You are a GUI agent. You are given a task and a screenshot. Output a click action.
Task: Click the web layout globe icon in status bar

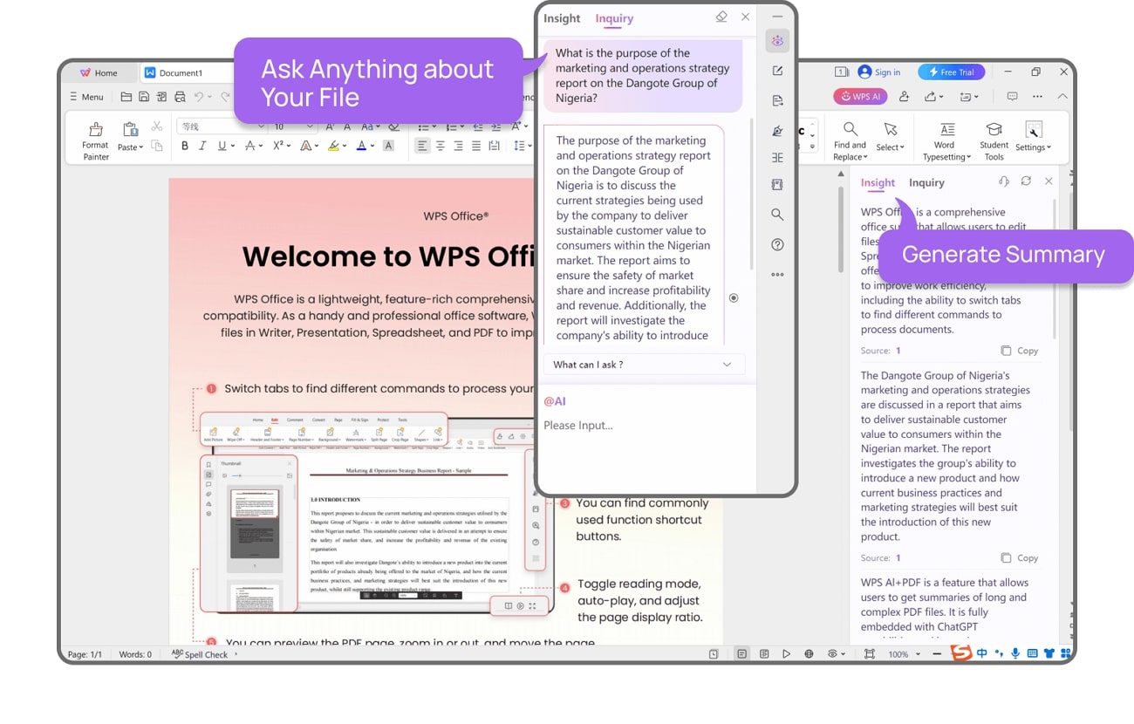pyautogui.click(x=809, y=654)
